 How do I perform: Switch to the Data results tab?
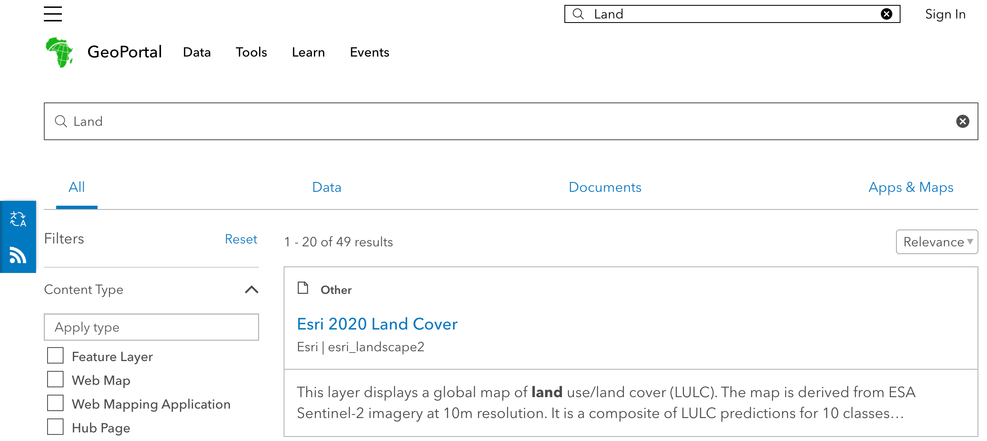(x=327, y=187)
